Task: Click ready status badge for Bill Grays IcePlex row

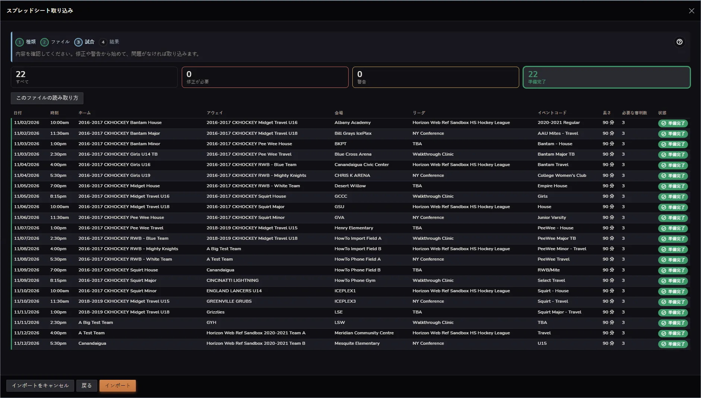Action: click(x=673, y=134)
